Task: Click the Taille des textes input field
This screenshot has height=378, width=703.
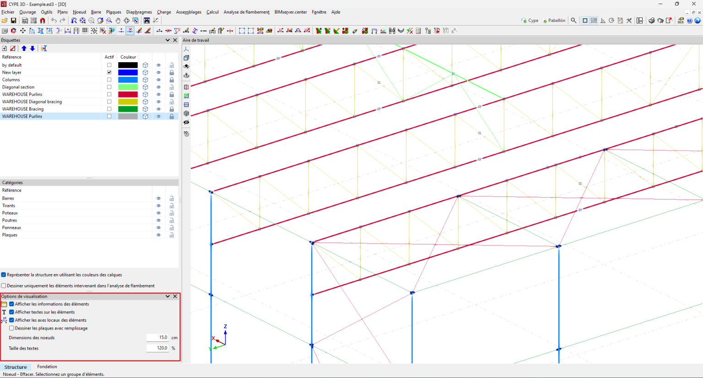Action: coord(157,348)
